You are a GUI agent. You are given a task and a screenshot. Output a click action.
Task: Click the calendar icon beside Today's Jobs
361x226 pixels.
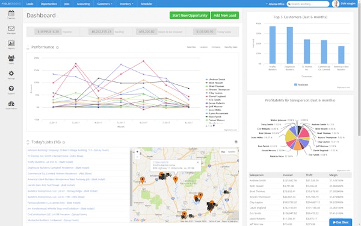tap(236, 142)
